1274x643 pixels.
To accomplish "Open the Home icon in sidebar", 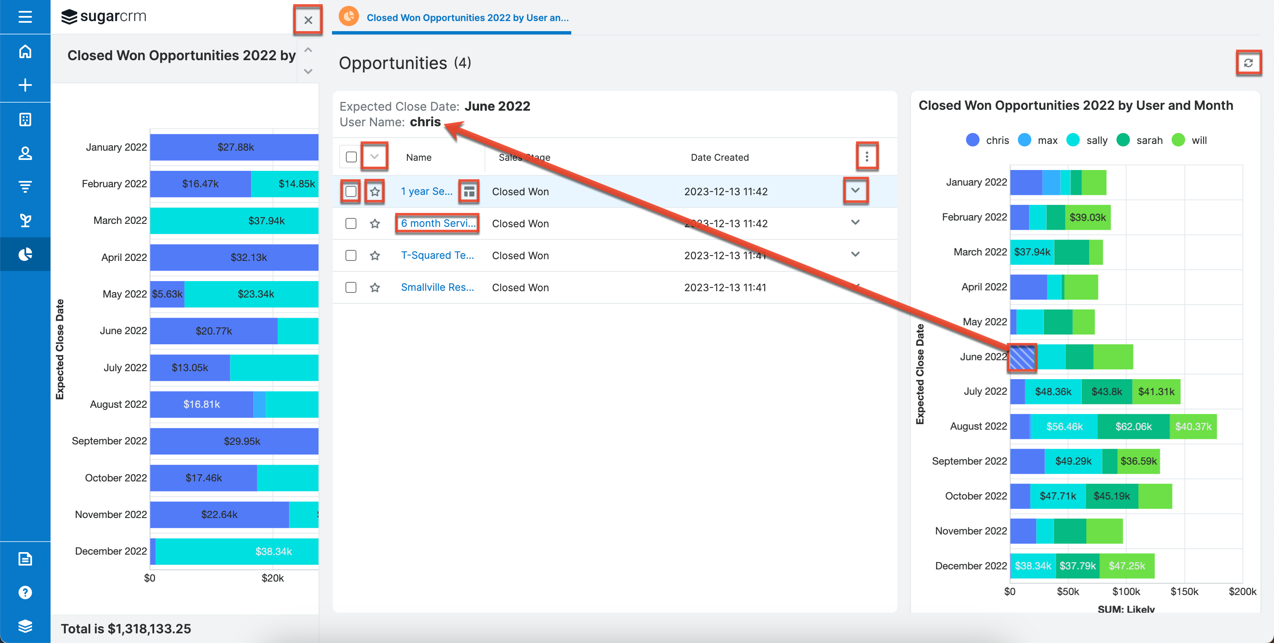I will pyautogui.click(x=25, y=51).
